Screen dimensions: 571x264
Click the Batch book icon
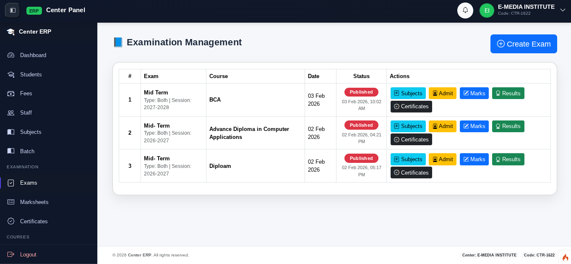[x=11, y=151]
